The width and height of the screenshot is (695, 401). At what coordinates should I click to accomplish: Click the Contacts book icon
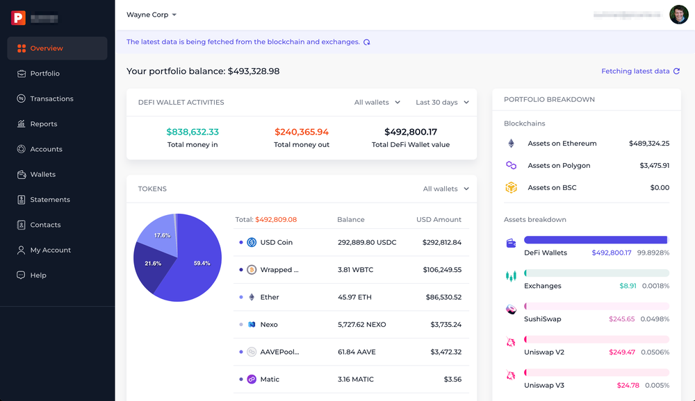(x=22, y=225)
